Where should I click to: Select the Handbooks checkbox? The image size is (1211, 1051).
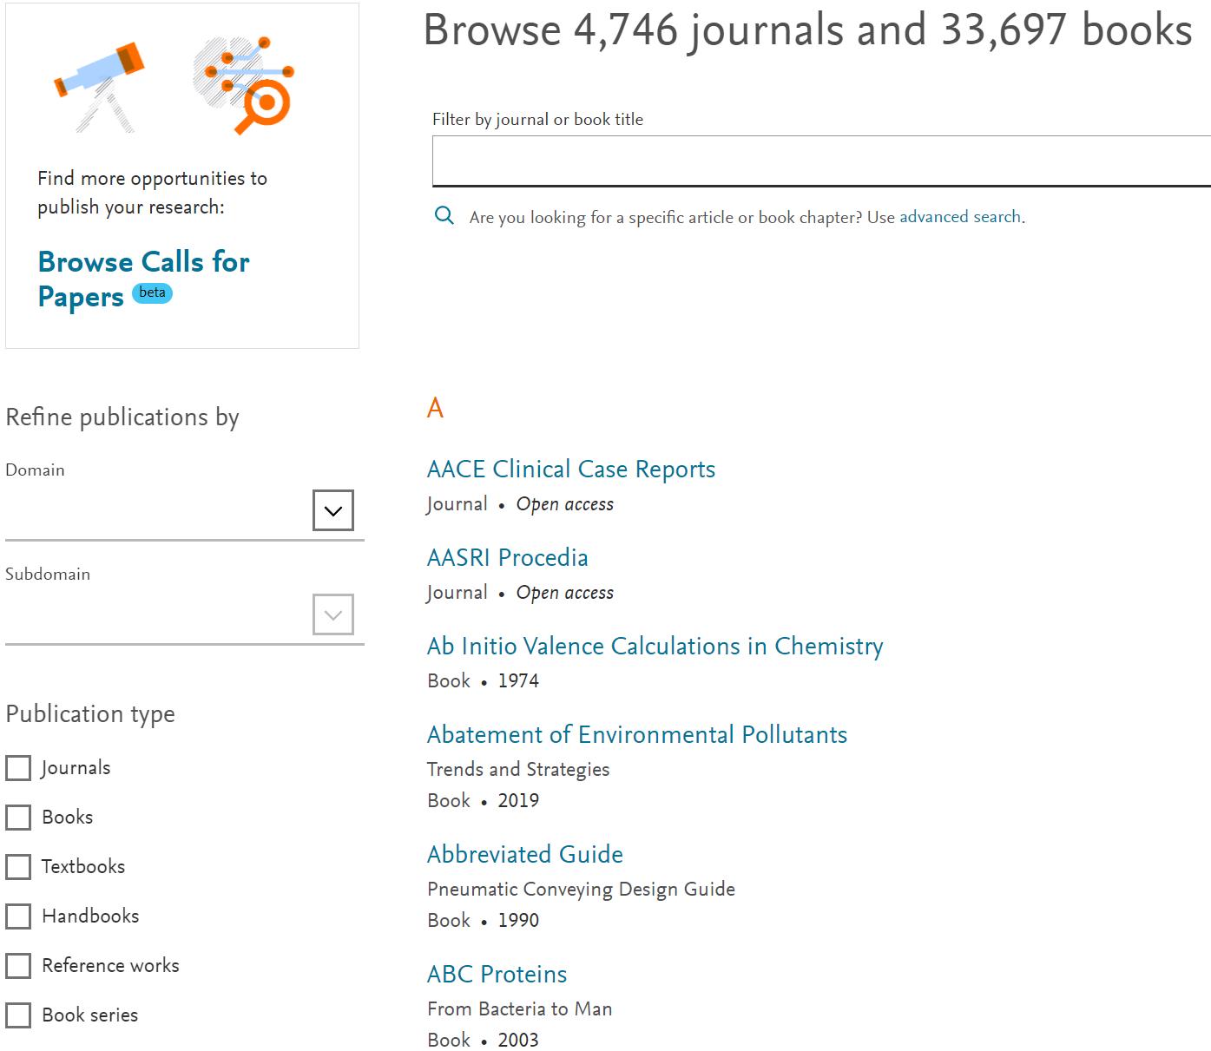click(x=18, y=916)
